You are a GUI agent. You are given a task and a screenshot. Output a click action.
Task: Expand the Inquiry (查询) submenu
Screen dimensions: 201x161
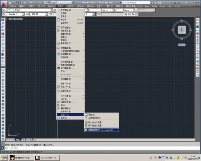(70, 40)
